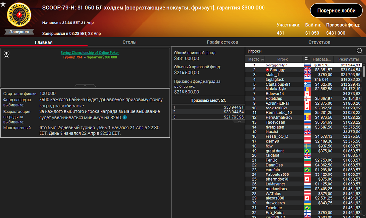Select player rookie1609x in the list
Image resolution: width=366 pixels, height=218 pixels.
pyautogui.click(x=304, y=108)
